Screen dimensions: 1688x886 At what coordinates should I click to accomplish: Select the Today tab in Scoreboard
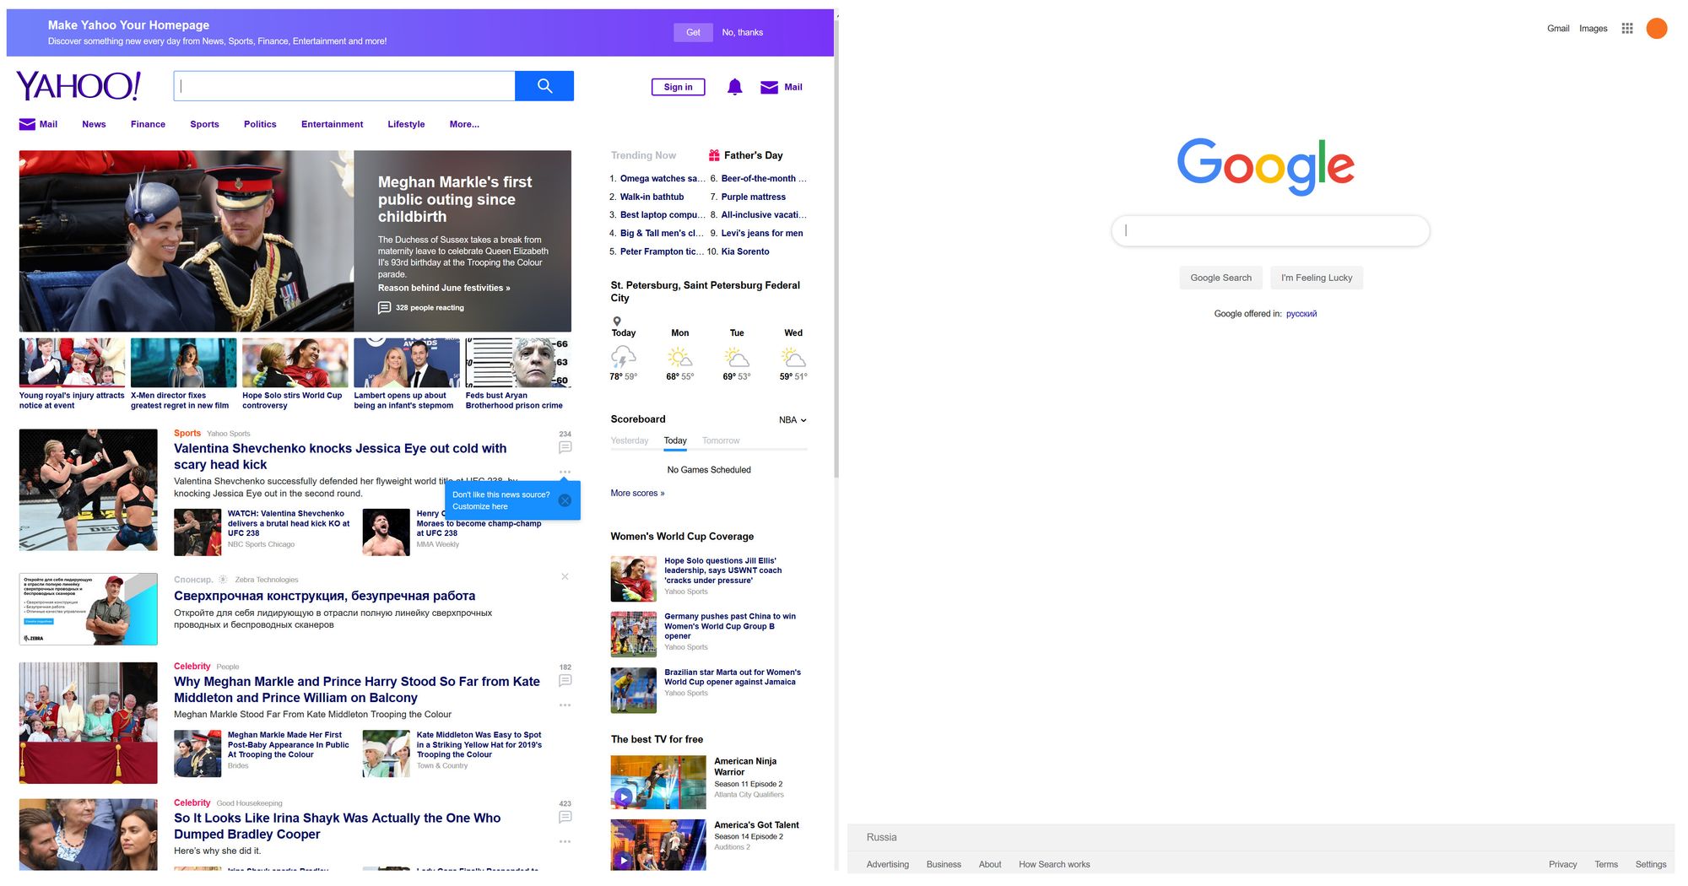[x=675, y=440]
